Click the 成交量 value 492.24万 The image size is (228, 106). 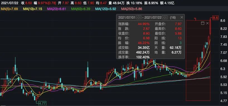point(143,52)
